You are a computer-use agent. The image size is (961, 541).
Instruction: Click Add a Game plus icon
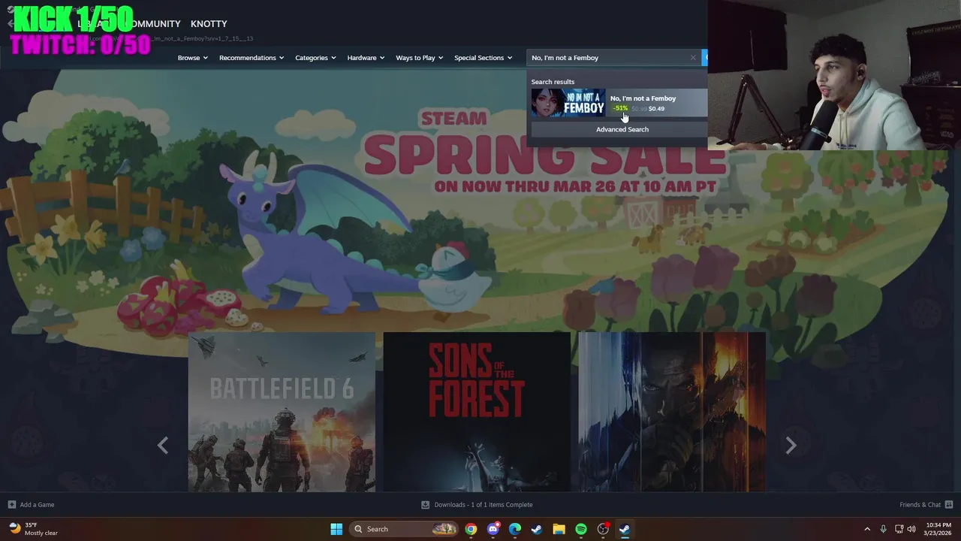pos(11,504)
